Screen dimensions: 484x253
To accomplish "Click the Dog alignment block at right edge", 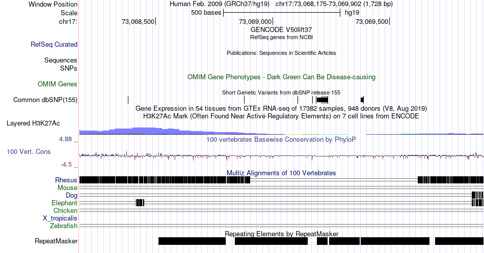I will coord(477,195).
